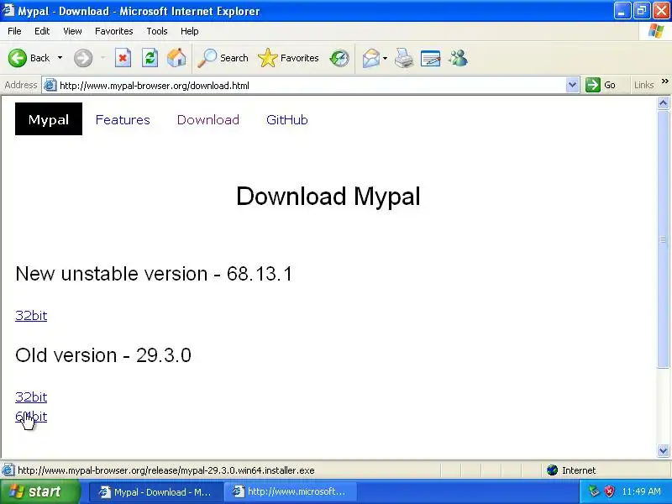Open the Download nav link
The width and height of the screenshot is (672, 504).
[208, 119]
